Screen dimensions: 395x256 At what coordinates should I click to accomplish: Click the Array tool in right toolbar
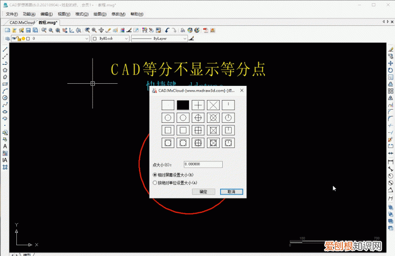tap(390, 91)
